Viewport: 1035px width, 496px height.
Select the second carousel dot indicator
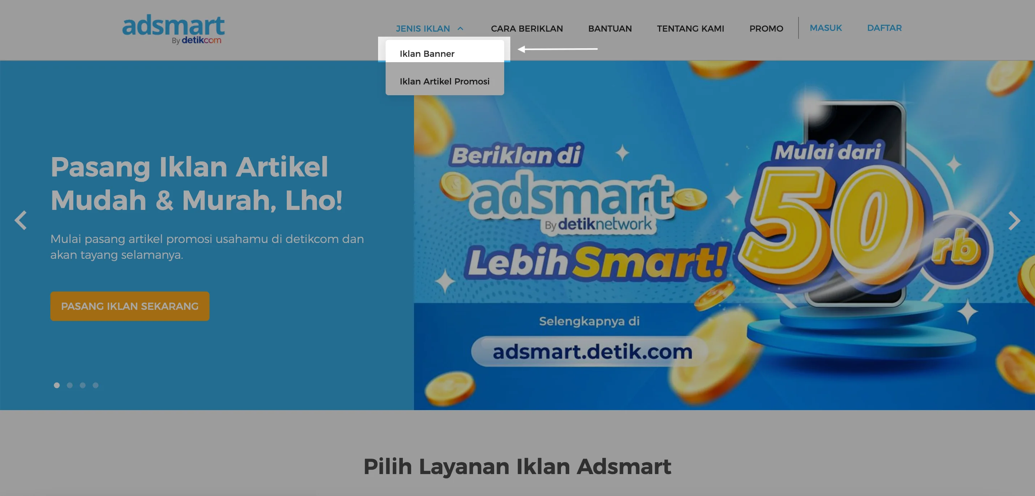pos(69,385)
